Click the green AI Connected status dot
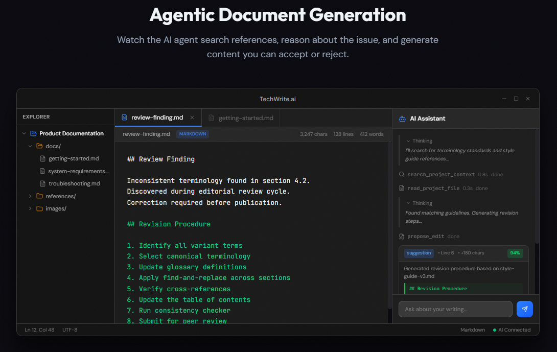 click(495, 330)
